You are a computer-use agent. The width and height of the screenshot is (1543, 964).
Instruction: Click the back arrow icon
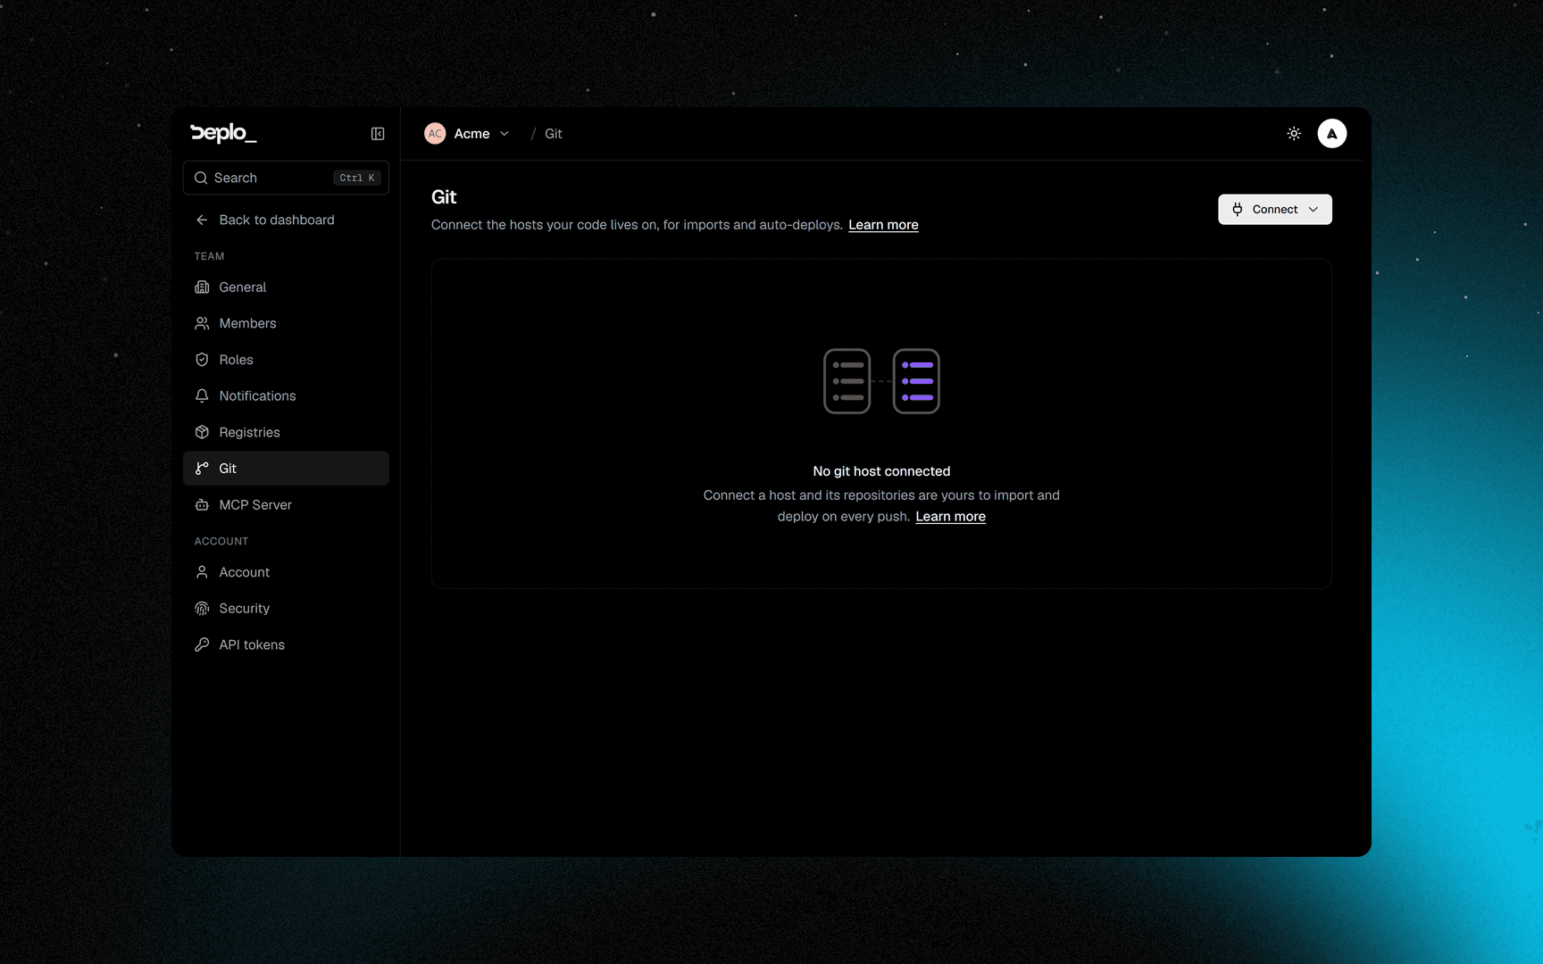click(202, 220)
